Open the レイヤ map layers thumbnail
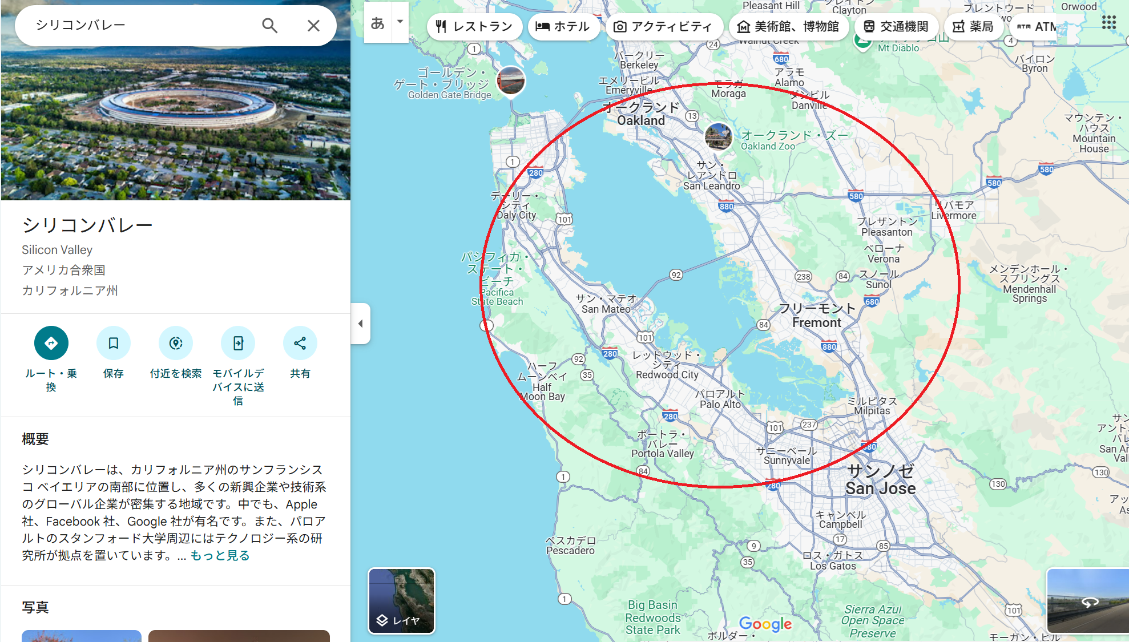Screen dimensions: 1129x642 [x=402, y=601]
